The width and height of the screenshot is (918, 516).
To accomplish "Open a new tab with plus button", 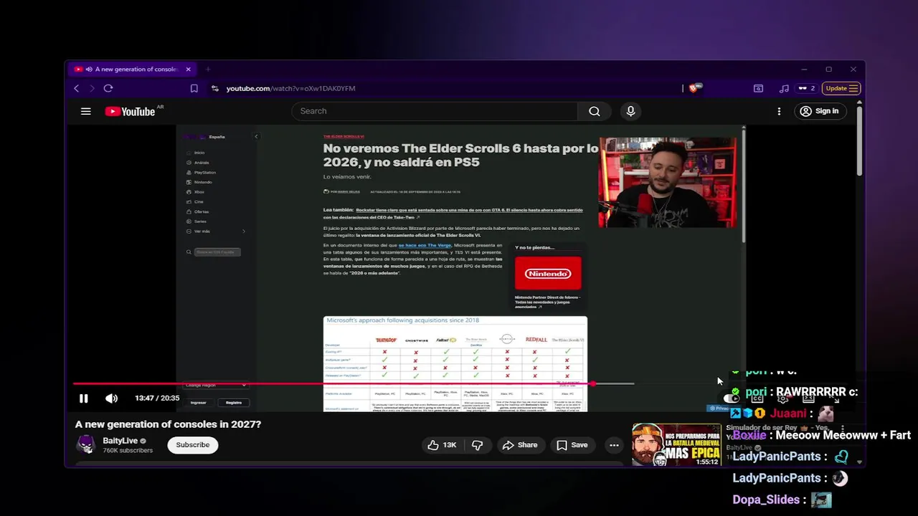I will [208, 70].
